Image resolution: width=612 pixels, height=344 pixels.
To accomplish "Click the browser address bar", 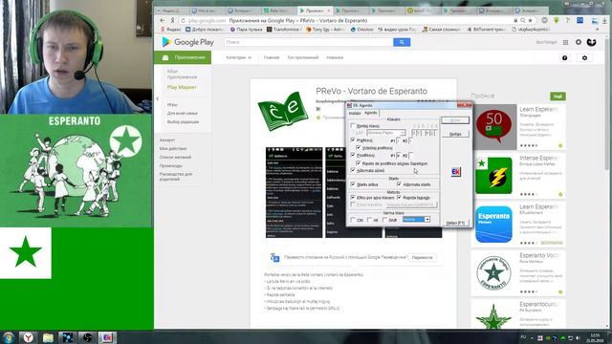I will 347,20.
